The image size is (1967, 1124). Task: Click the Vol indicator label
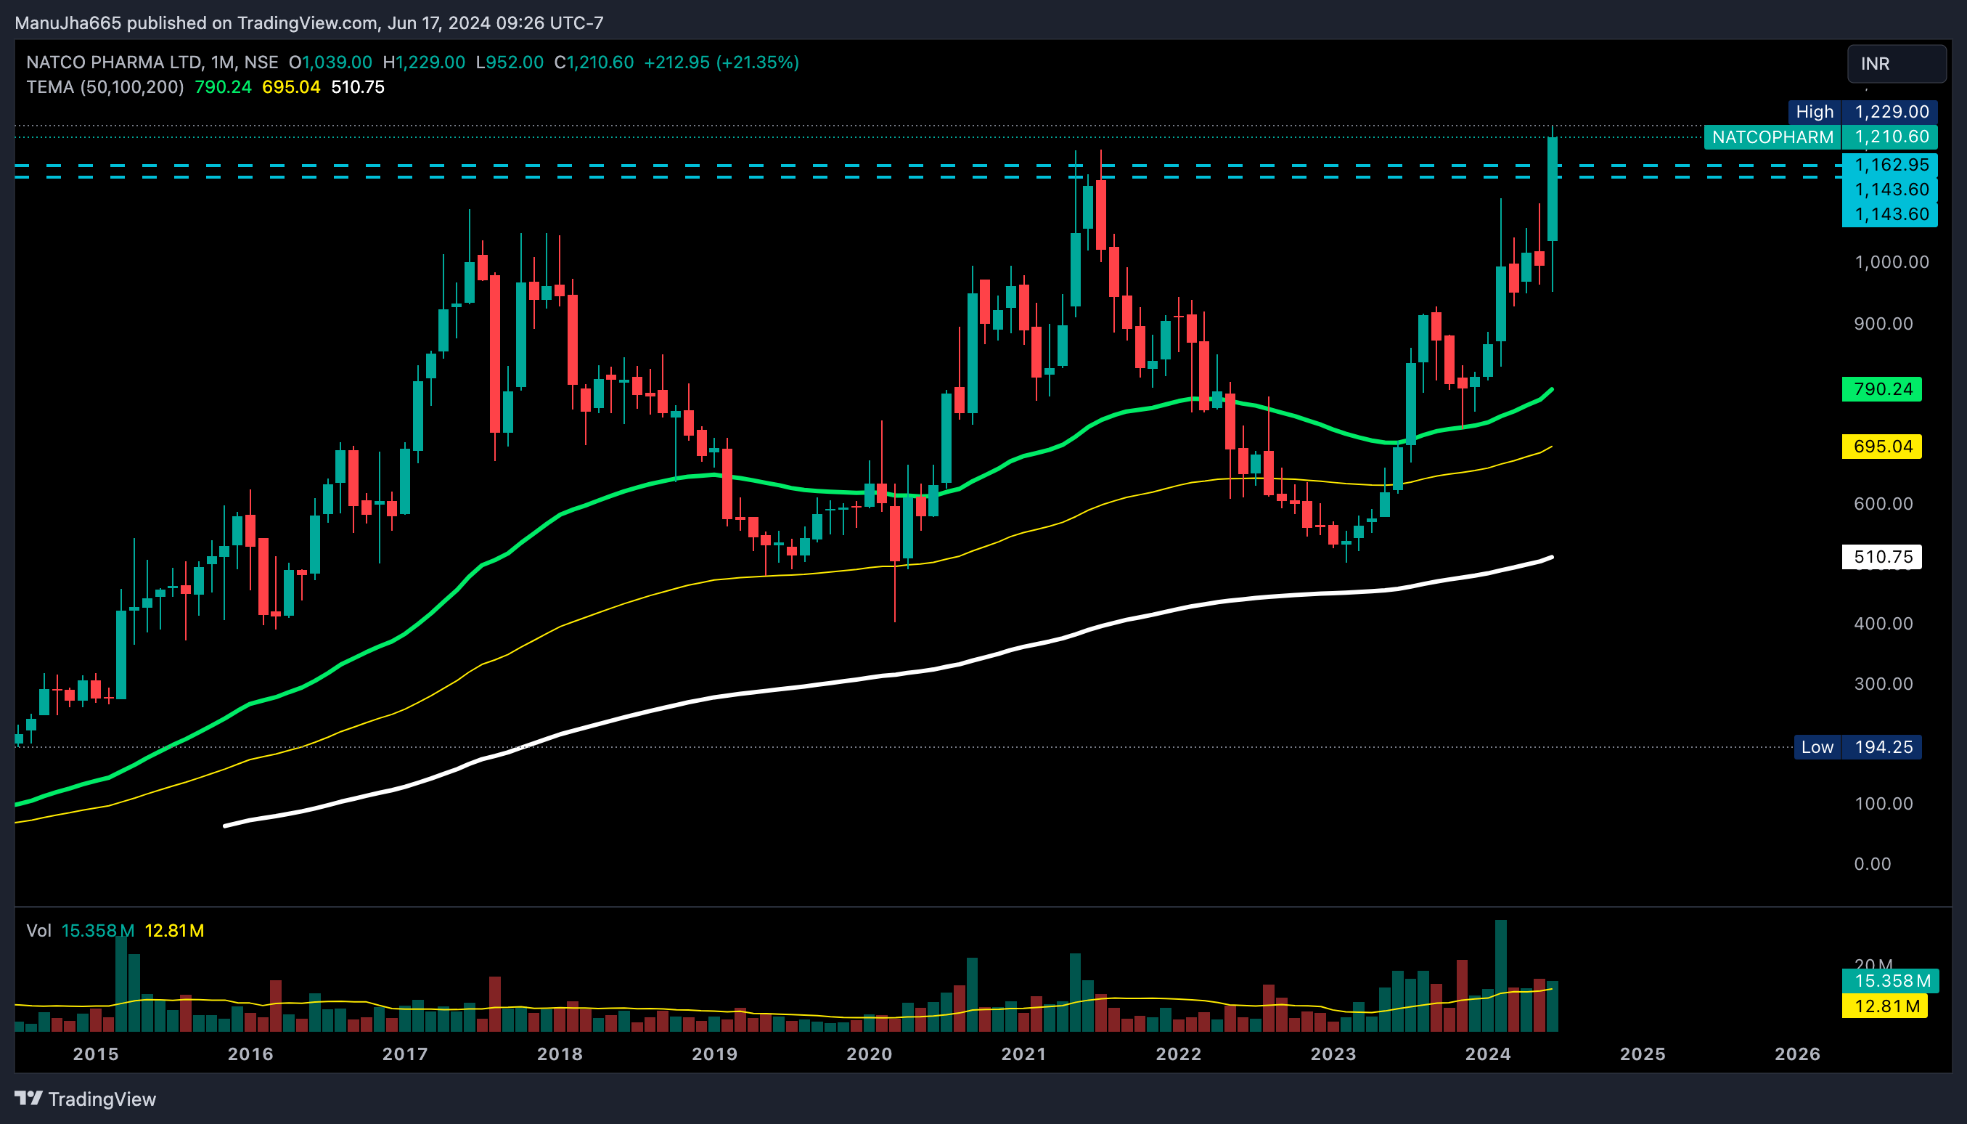click(x=38, y=930)
